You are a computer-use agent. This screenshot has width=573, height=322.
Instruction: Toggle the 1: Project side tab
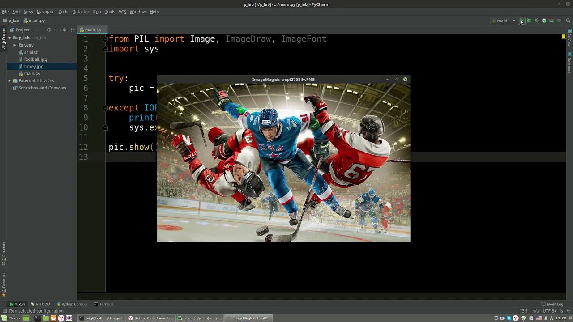pos(4,39)
